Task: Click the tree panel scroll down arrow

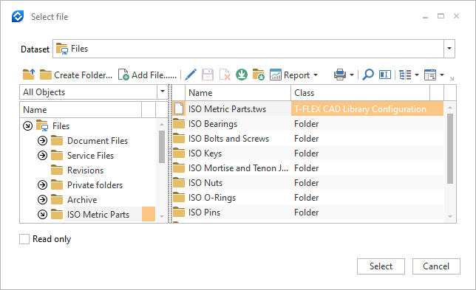Action: pyautogui.click(x=161, y=216)
